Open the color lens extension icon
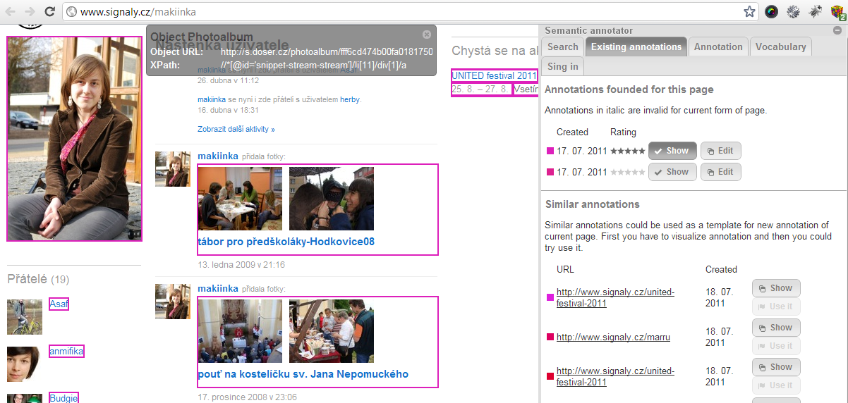The width and height of the screenshot is (848, 403). tap(772, 11)
